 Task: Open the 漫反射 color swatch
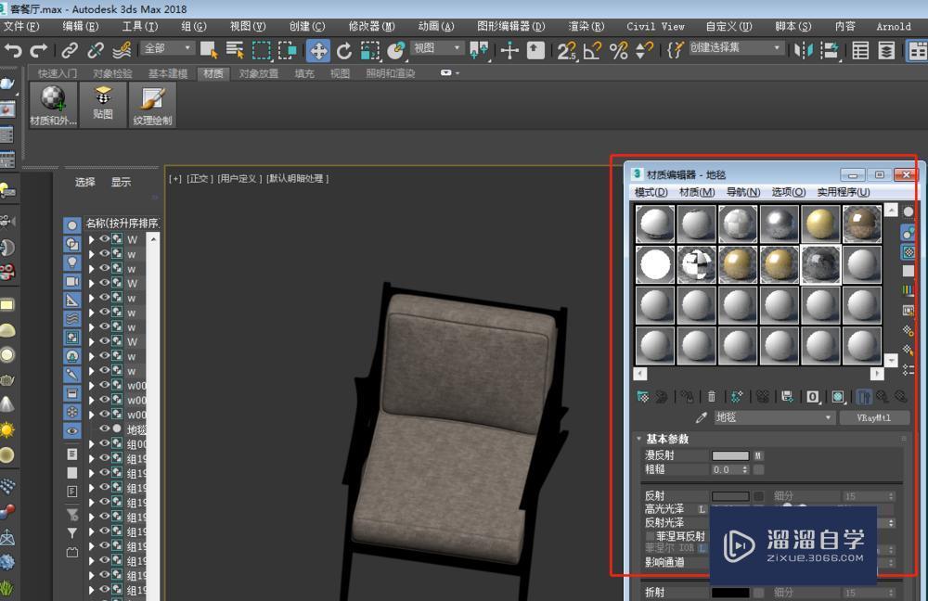tap(730, 455)
